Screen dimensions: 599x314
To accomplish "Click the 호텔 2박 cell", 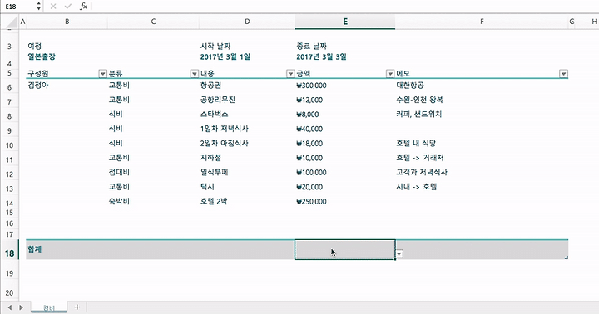I will click(214, 202).
